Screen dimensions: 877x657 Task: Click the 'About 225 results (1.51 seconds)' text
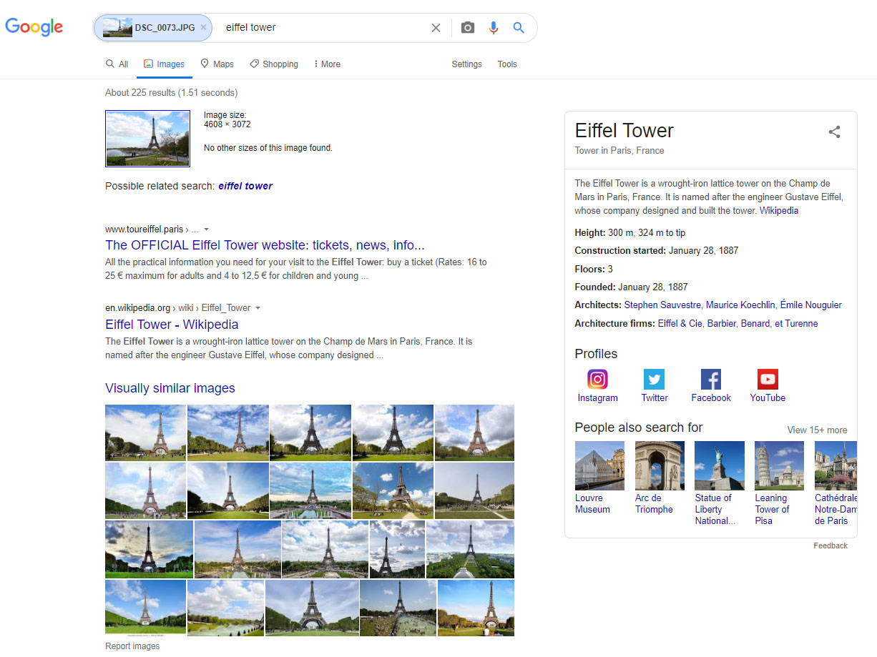[x=172, y=93]
